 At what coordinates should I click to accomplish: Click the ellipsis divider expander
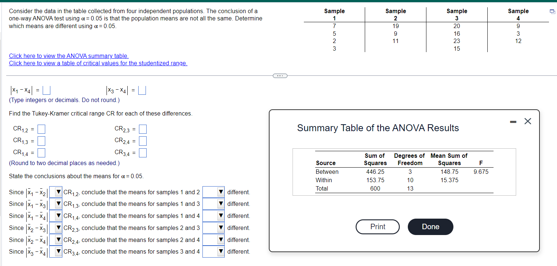pos(280,76)
